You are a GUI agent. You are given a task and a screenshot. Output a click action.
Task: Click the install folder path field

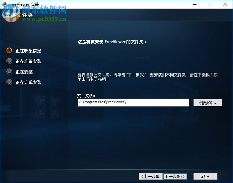(133, 103)
